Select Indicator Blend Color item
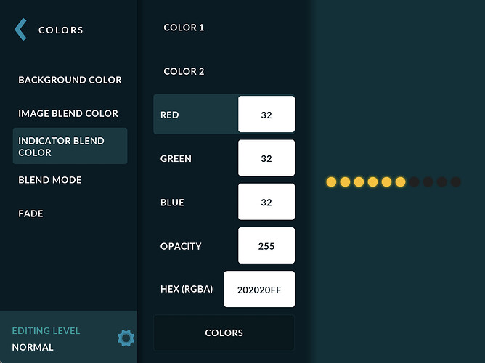 [x=70, y=147]
